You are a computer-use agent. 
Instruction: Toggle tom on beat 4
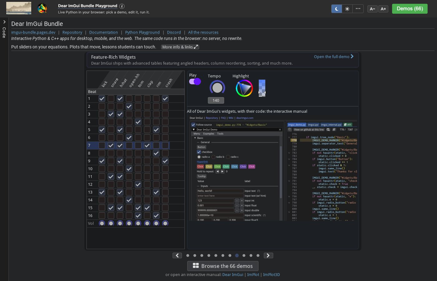click(138, 122)
